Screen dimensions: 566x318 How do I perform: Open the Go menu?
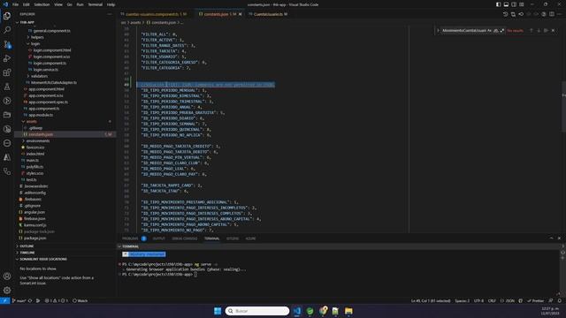point(70,4)
